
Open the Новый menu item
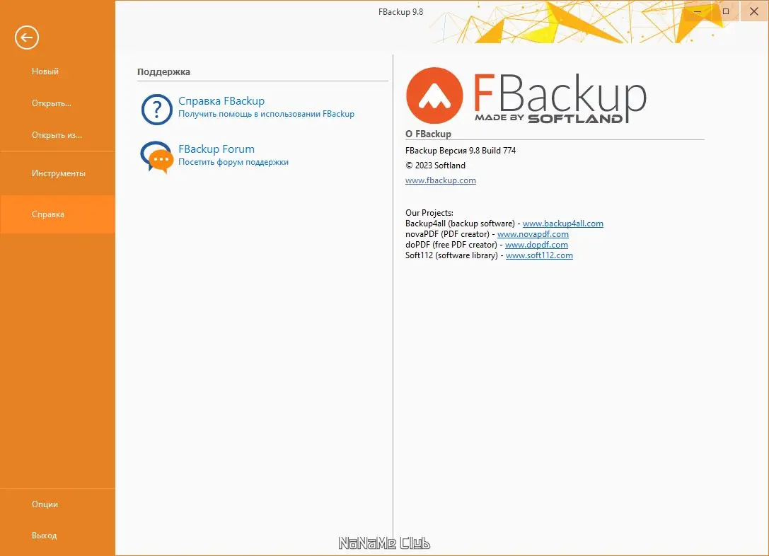tap(45, 71)
